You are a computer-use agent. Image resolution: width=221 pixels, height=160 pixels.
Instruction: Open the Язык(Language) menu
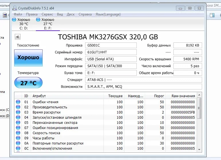108,14
